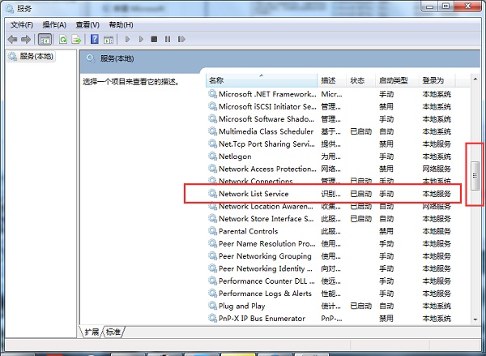This screenshot has width=486, height=356.
Task: Toggle the show/hide console tree icon
Action: (x=45, y=39)
